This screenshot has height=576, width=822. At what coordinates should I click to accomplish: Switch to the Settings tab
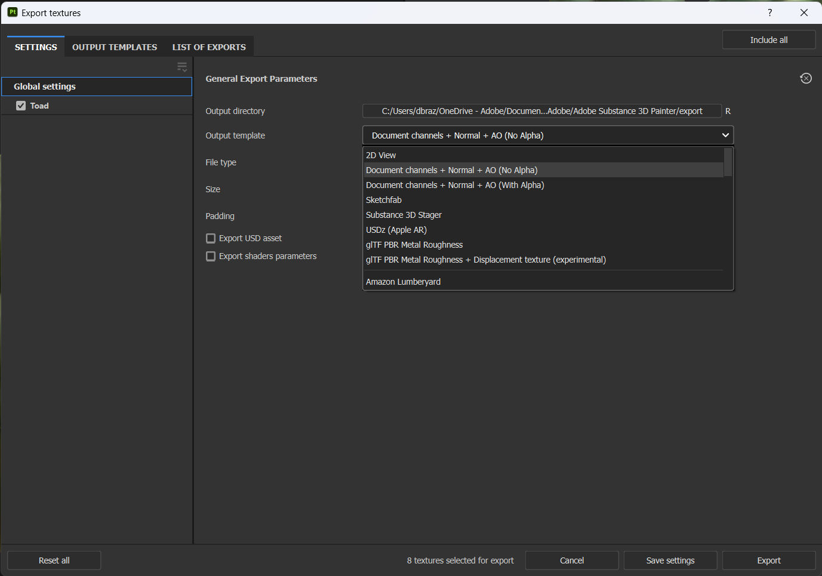[x=36, y=47]
